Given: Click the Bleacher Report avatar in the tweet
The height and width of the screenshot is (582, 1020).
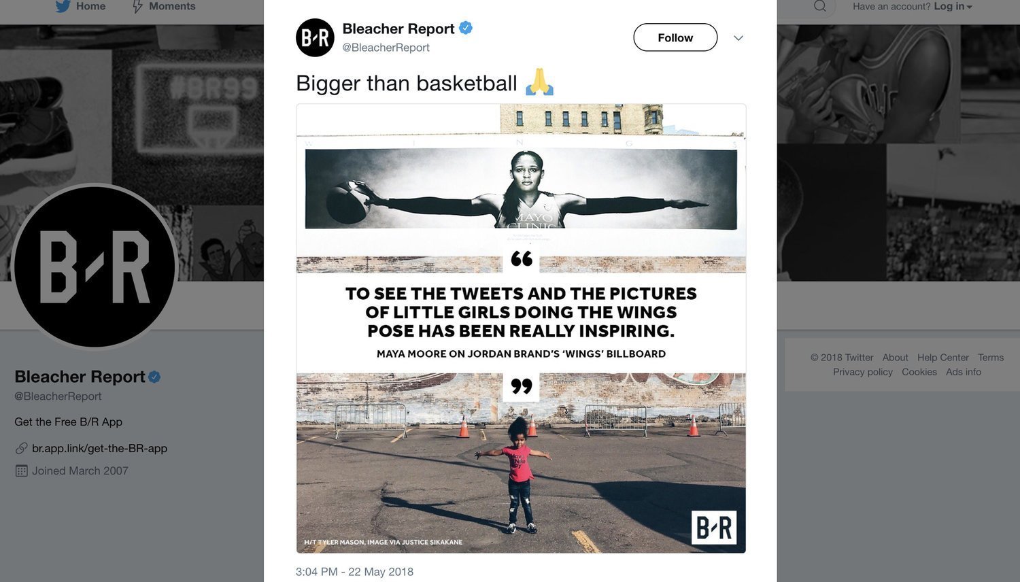Looking at the screenshot, I should pos(315,37).
